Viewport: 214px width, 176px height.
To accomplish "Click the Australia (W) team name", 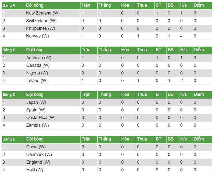I will tap(39, 58).
